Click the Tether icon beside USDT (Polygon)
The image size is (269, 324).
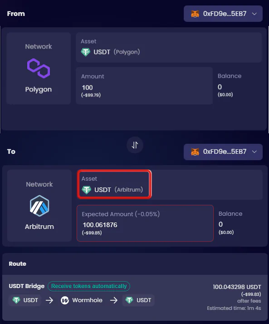pos(85,52)
